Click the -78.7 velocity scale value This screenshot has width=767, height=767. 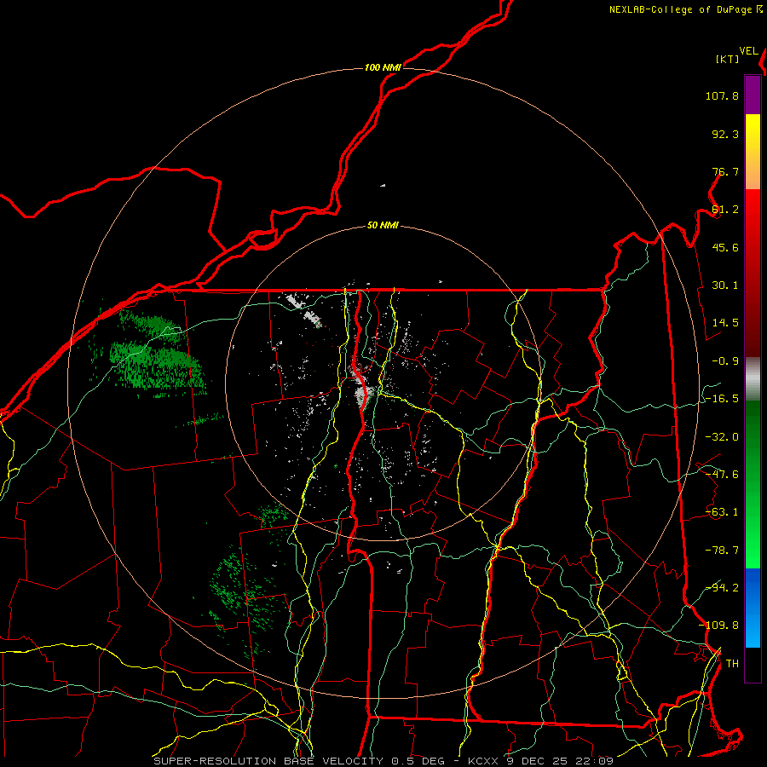722,551
